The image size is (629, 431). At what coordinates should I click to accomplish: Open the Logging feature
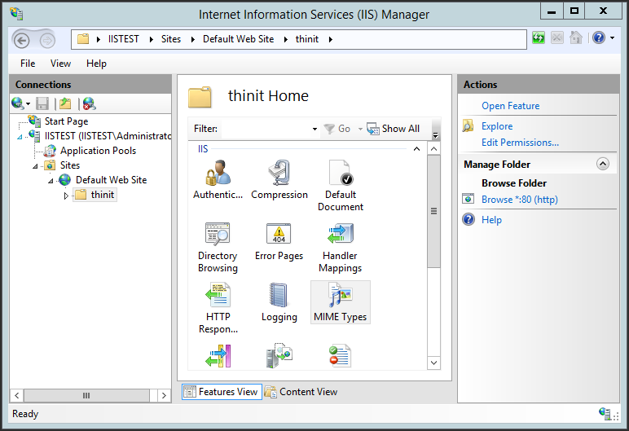tap(279, 301)
